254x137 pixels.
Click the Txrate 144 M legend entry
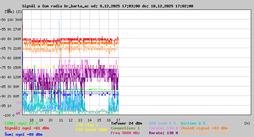(163, 128)
